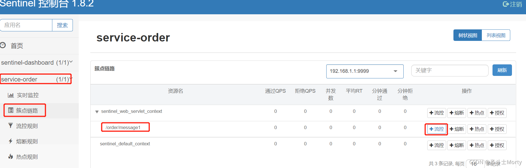Click the 共 3 条记录 pagination text
Screen dimensions: 526x168
441,164
